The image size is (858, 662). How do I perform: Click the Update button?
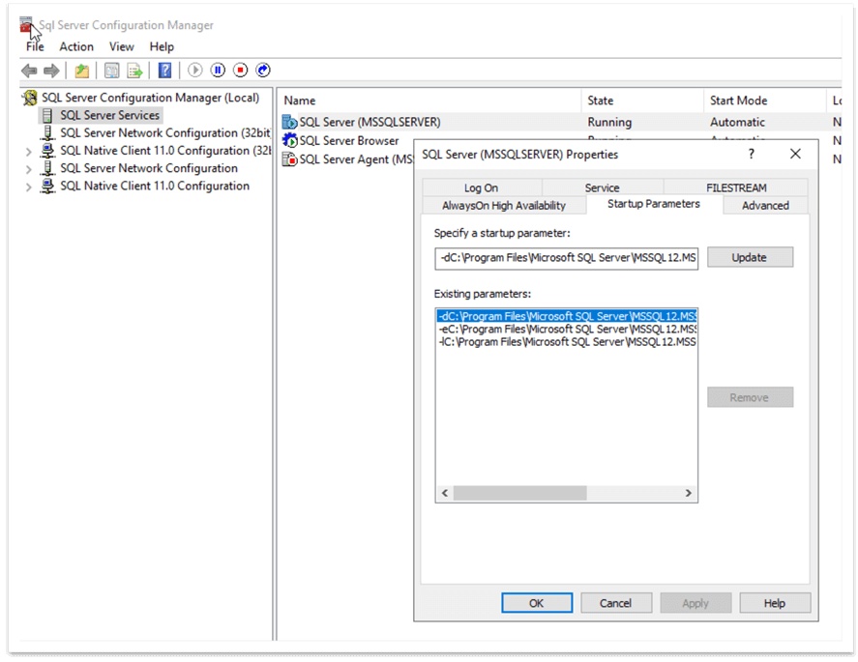(750, 256)
